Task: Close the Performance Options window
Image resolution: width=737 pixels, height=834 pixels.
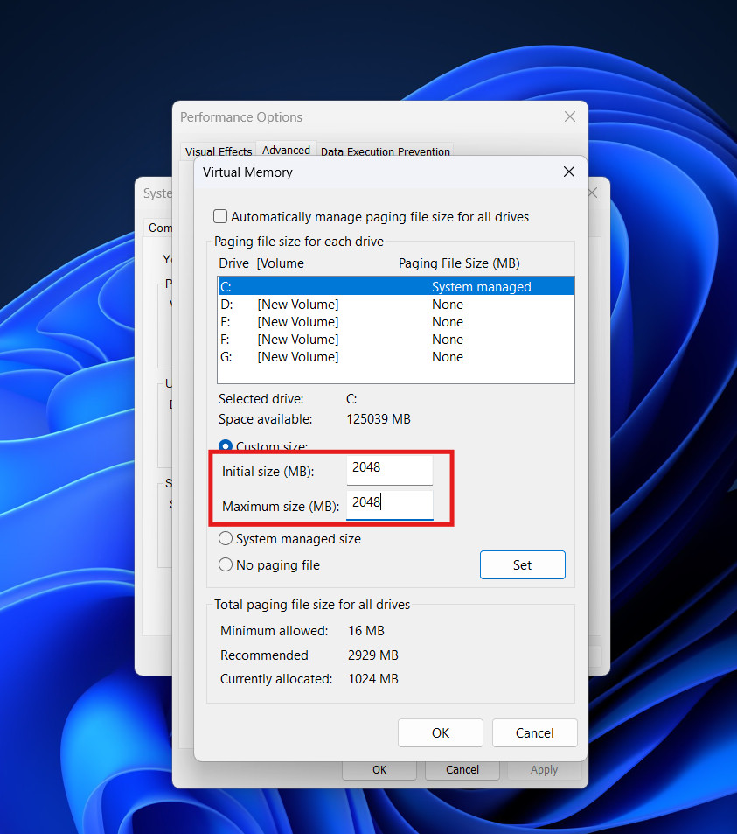Action: click(x=569, y=116)
